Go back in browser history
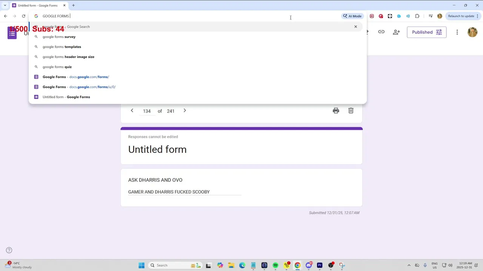This screenshot has height=271, width=483. click(x=5, y=16)
